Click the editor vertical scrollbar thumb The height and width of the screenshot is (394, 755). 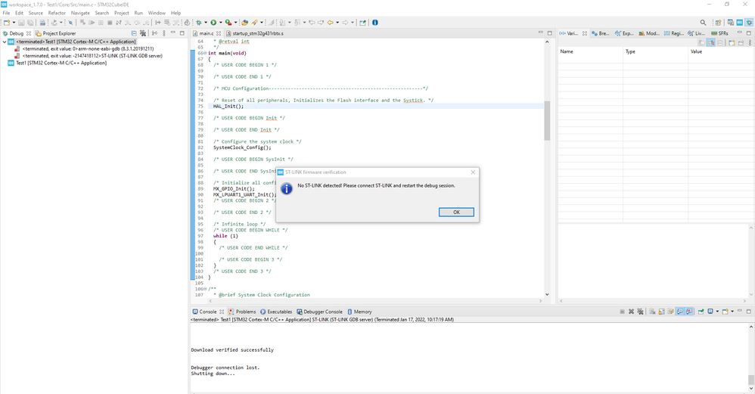pos(547,121)
